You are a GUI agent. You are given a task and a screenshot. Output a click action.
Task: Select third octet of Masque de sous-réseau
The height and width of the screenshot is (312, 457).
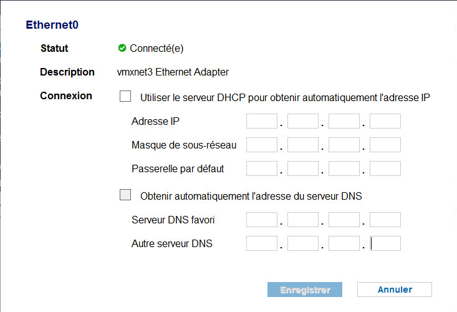coord(344,145)
